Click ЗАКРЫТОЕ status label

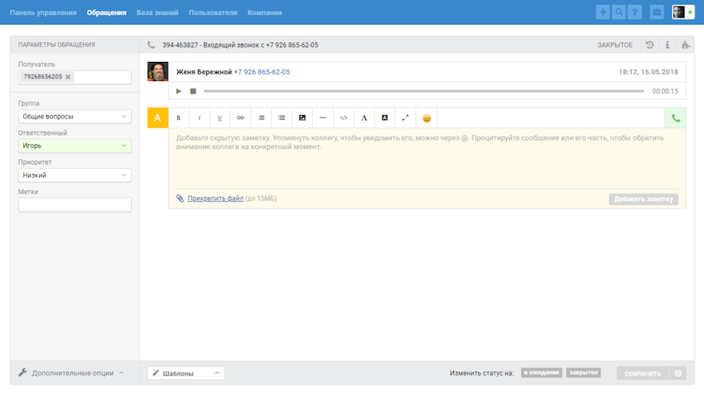point(615,45)
